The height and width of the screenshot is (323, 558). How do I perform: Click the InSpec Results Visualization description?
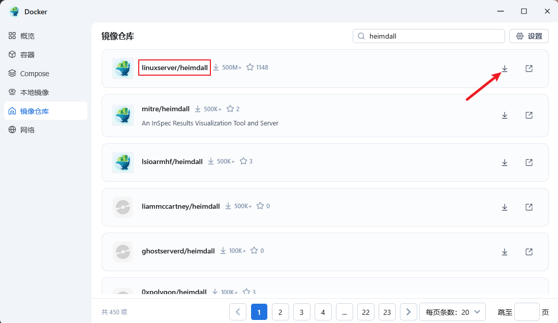point(210,123)
